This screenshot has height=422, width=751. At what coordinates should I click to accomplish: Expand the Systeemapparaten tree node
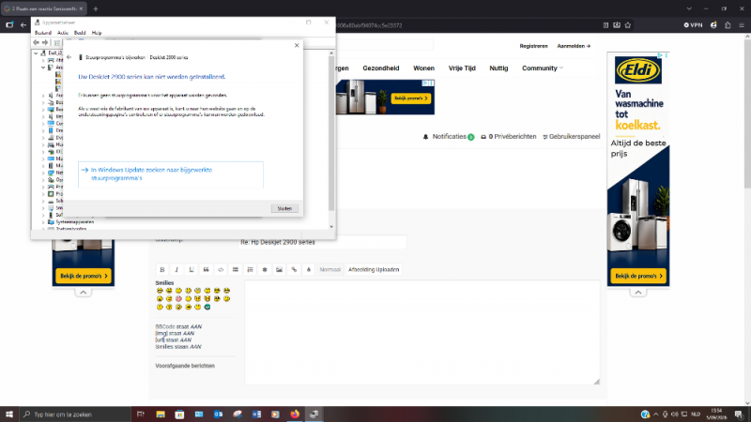[x=43, y=222]
